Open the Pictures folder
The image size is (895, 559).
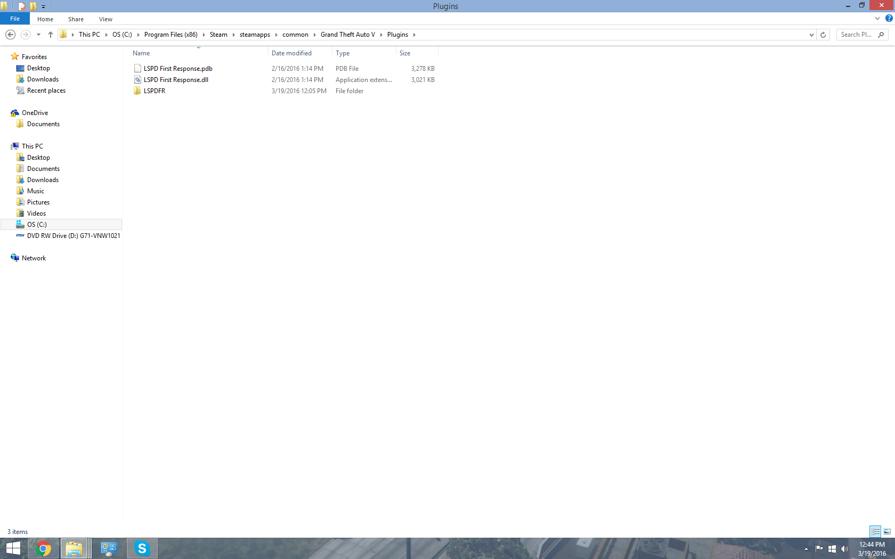[x=38, y=202]
